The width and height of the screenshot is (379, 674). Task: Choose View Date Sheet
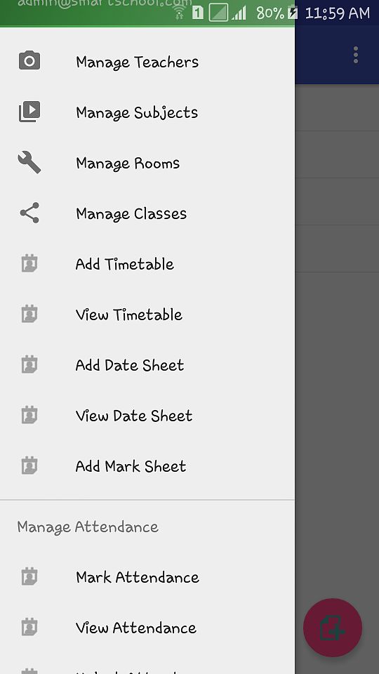[x=147, y=416]
